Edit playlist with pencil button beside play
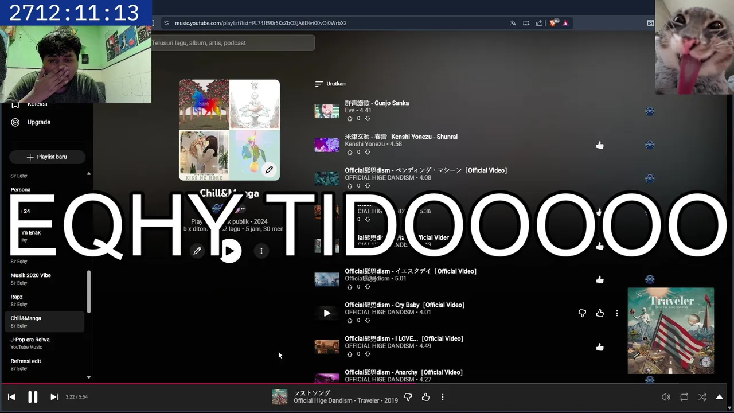Screen dimensions: 734x413 197,251
